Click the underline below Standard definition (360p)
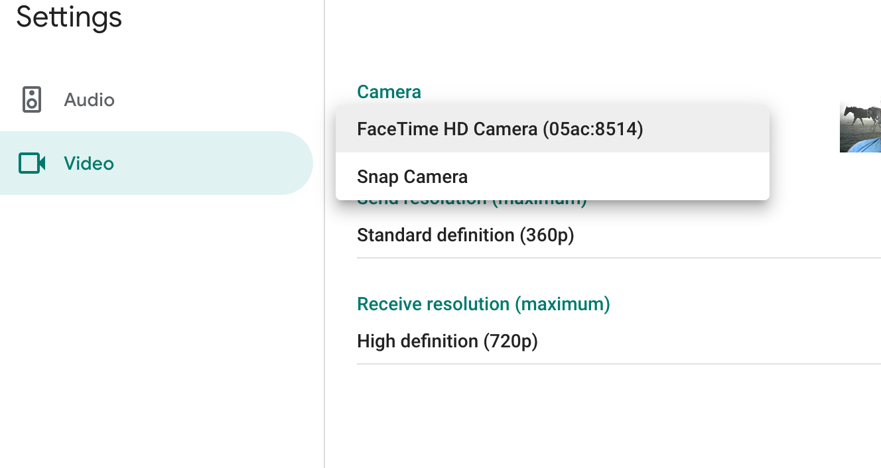Viewport: 881px width, 468px height. [617, 257]
